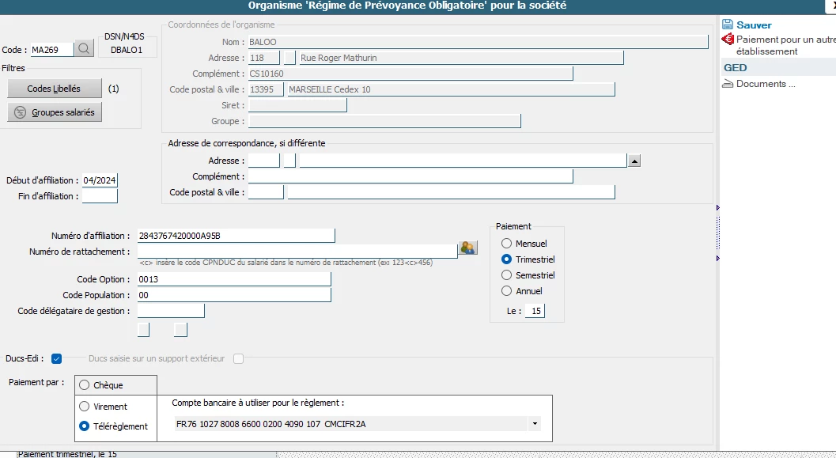Choose Annuel payment frequency
836x458 pixels.
506,291
